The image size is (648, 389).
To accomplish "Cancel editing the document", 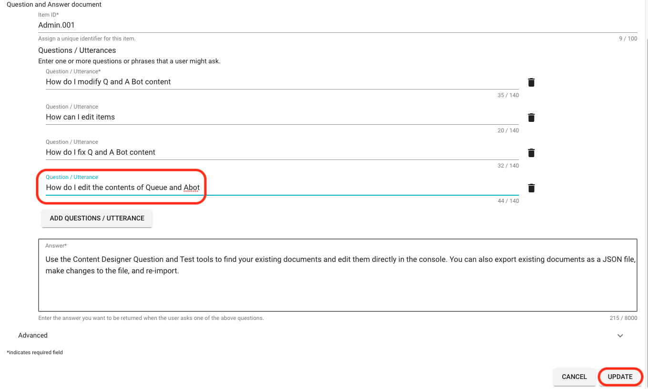I will coord(574,377).
